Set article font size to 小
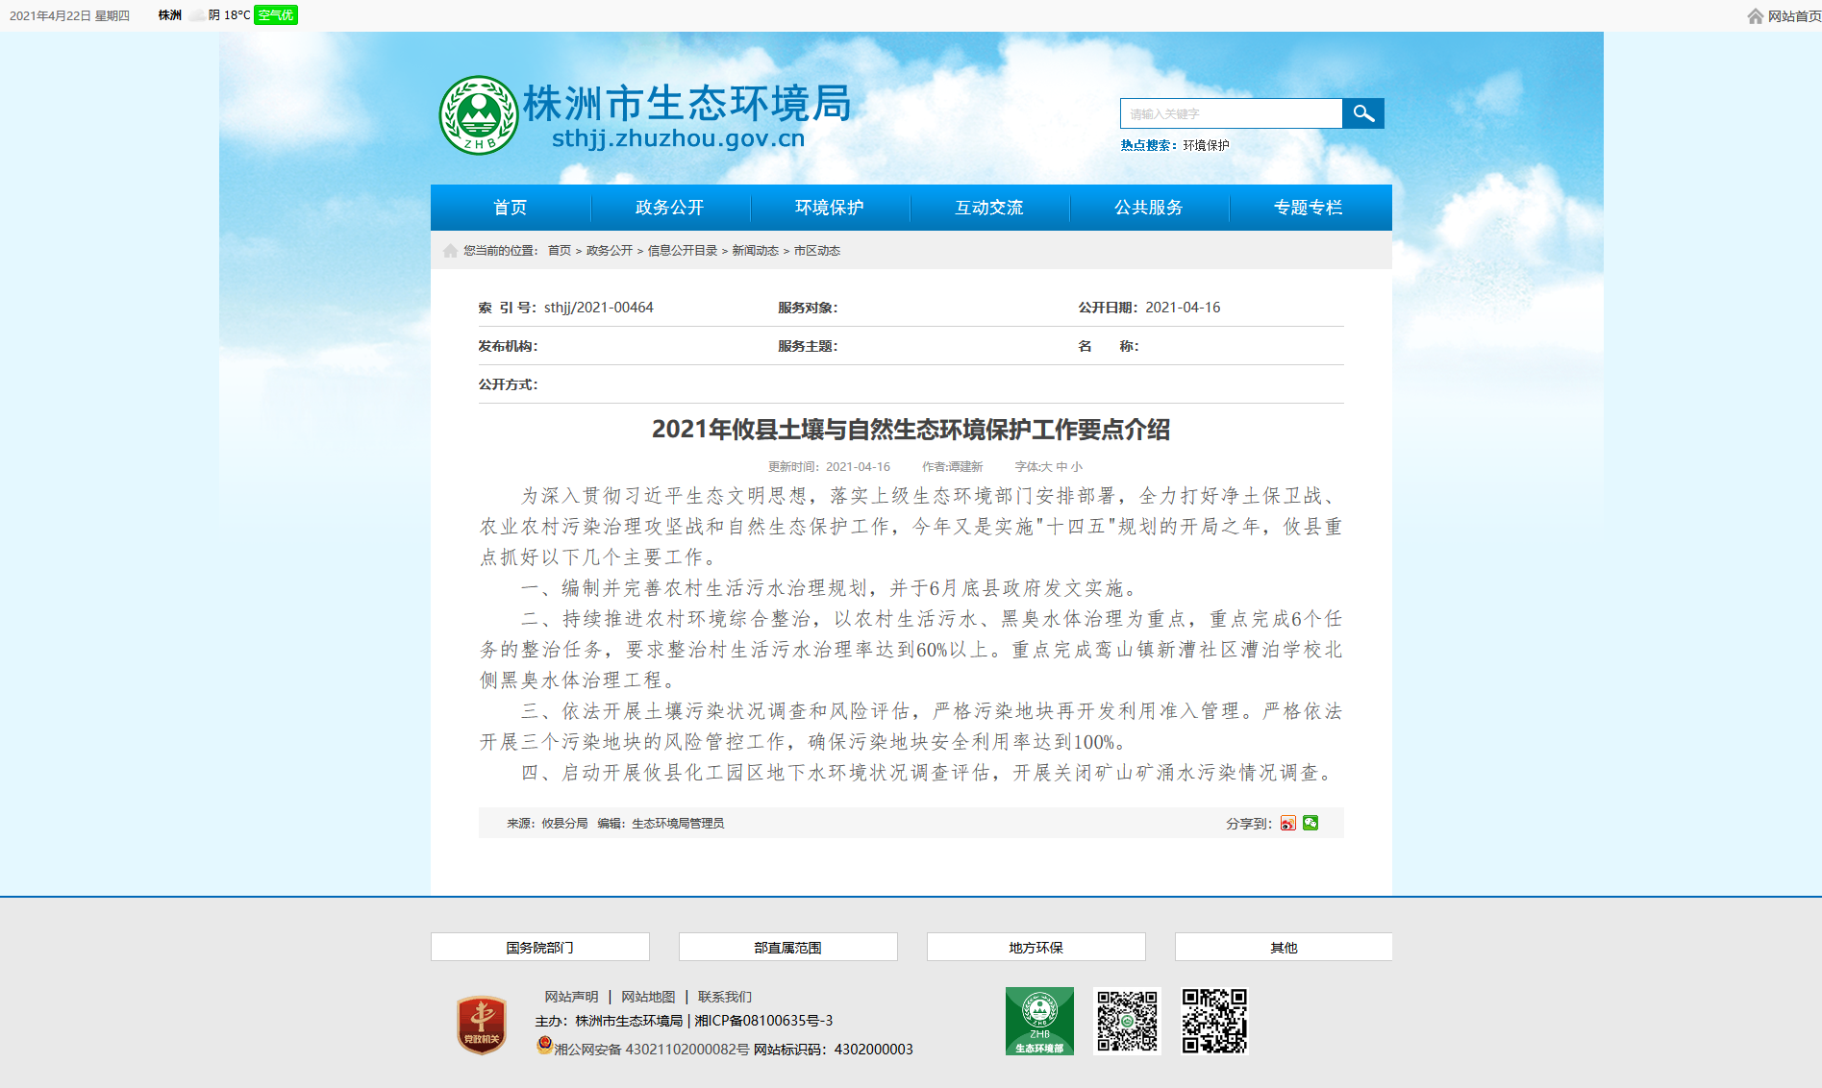1822x1088 pixels. click(x=1077, y=467)
